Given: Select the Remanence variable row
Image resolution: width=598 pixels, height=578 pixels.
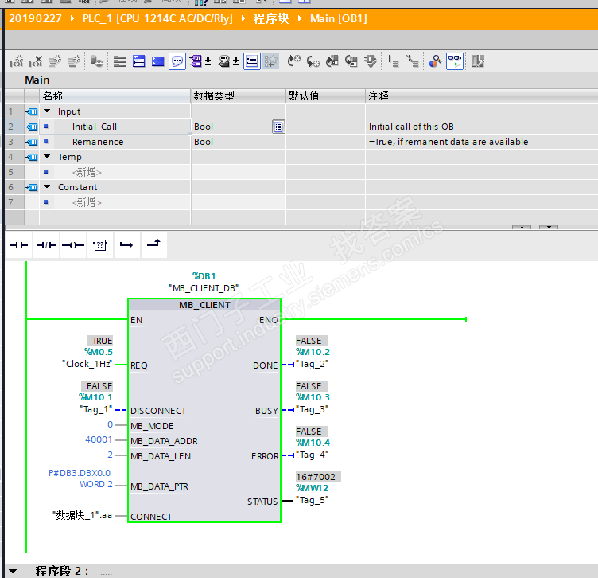Looking at the screenshot, I should pos(97,142).
